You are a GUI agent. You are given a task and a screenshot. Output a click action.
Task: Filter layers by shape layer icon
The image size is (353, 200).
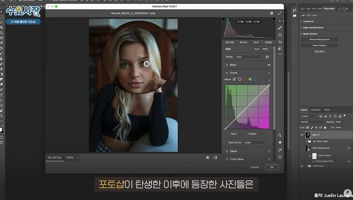[335, 116]
